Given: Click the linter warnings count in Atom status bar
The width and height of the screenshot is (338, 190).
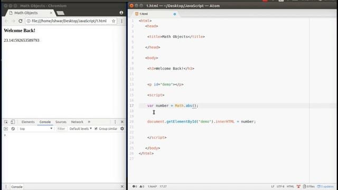Looking at the screenshot, I should click(x=142, y=186).
